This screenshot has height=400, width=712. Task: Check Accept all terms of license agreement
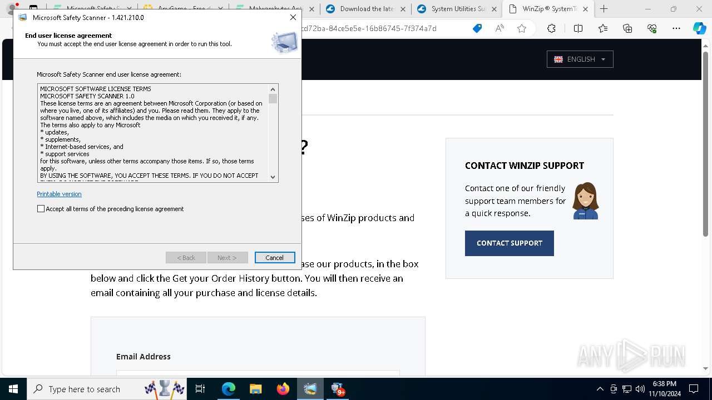[41, 209]
